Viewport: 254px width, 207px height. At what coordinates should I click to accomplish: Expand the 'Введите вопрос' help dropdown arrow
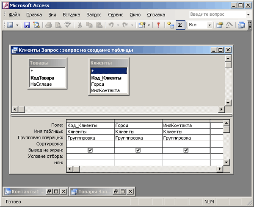point(248,14)
